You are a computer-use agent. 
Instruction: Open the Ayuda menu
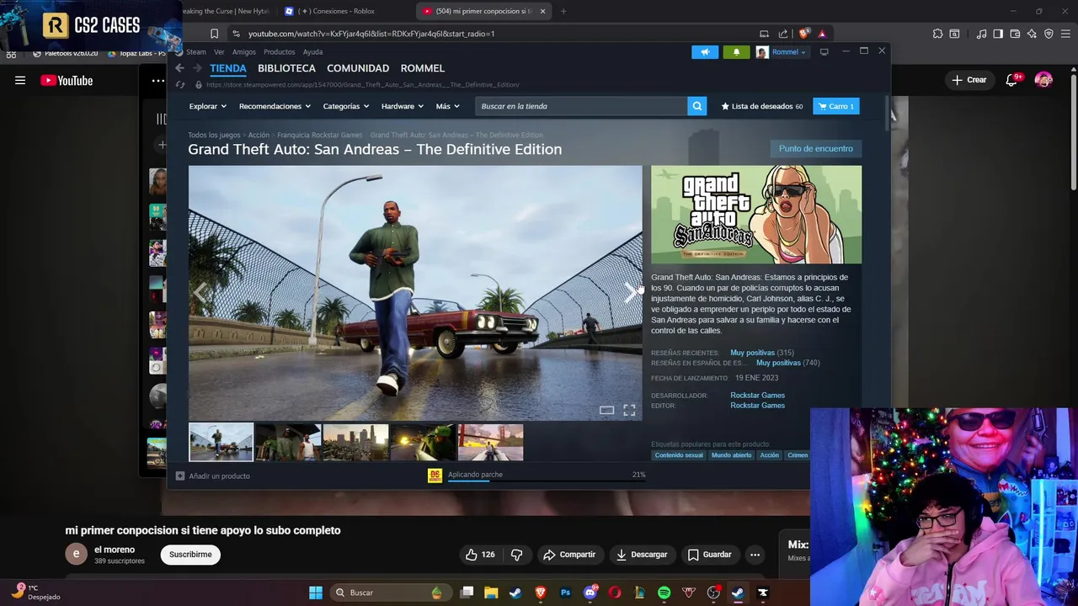[312, 52]
